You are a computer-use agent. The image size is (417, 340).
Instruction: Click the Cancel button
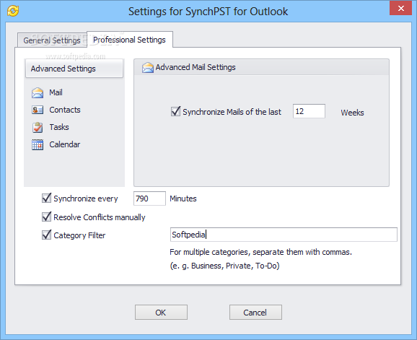click(255, 313)
